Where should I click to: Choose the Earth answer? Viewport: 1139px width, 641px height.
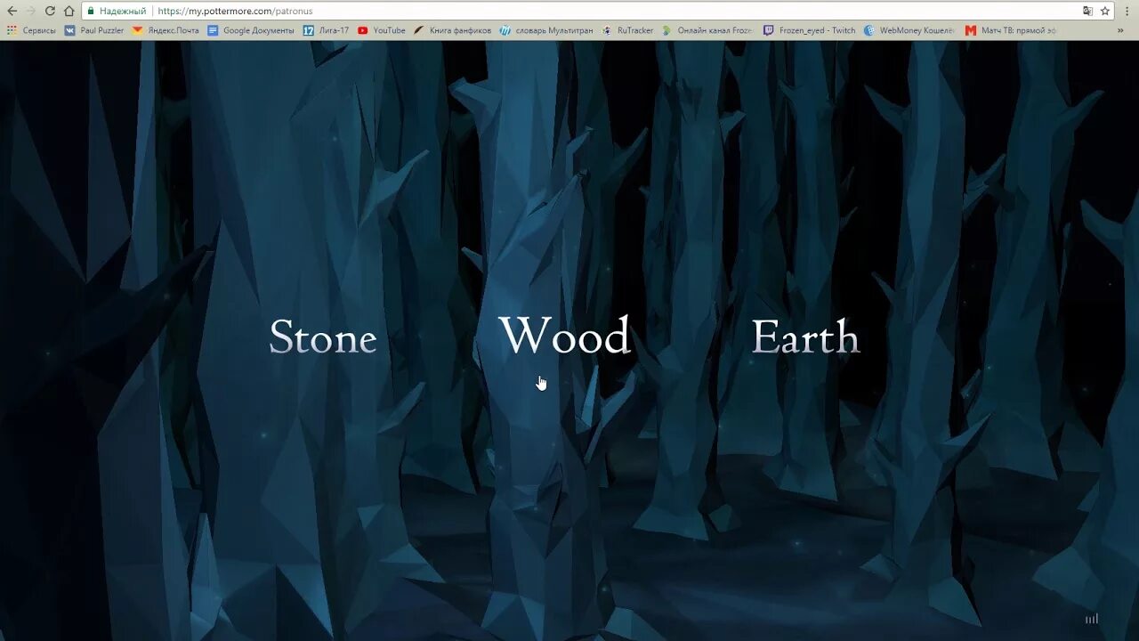tap(805, 337)
